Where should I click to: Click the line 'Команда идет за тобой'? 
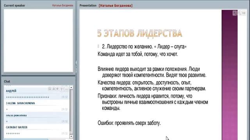click(x=138, y=54)
